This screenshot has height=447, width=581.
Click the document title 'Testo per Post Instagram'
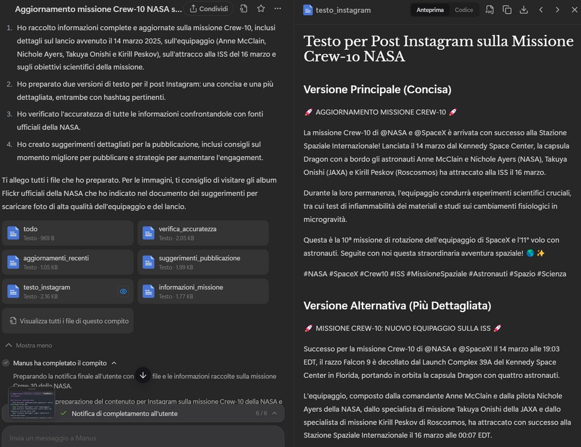tap(438, 49)
